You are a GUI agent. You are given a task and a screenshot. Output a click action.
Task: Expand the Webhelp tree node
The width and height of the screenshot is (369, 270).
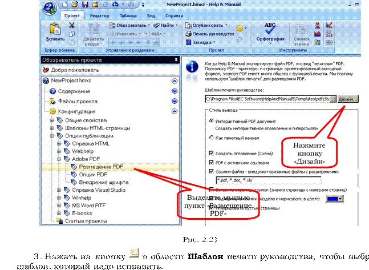point(59,151)
